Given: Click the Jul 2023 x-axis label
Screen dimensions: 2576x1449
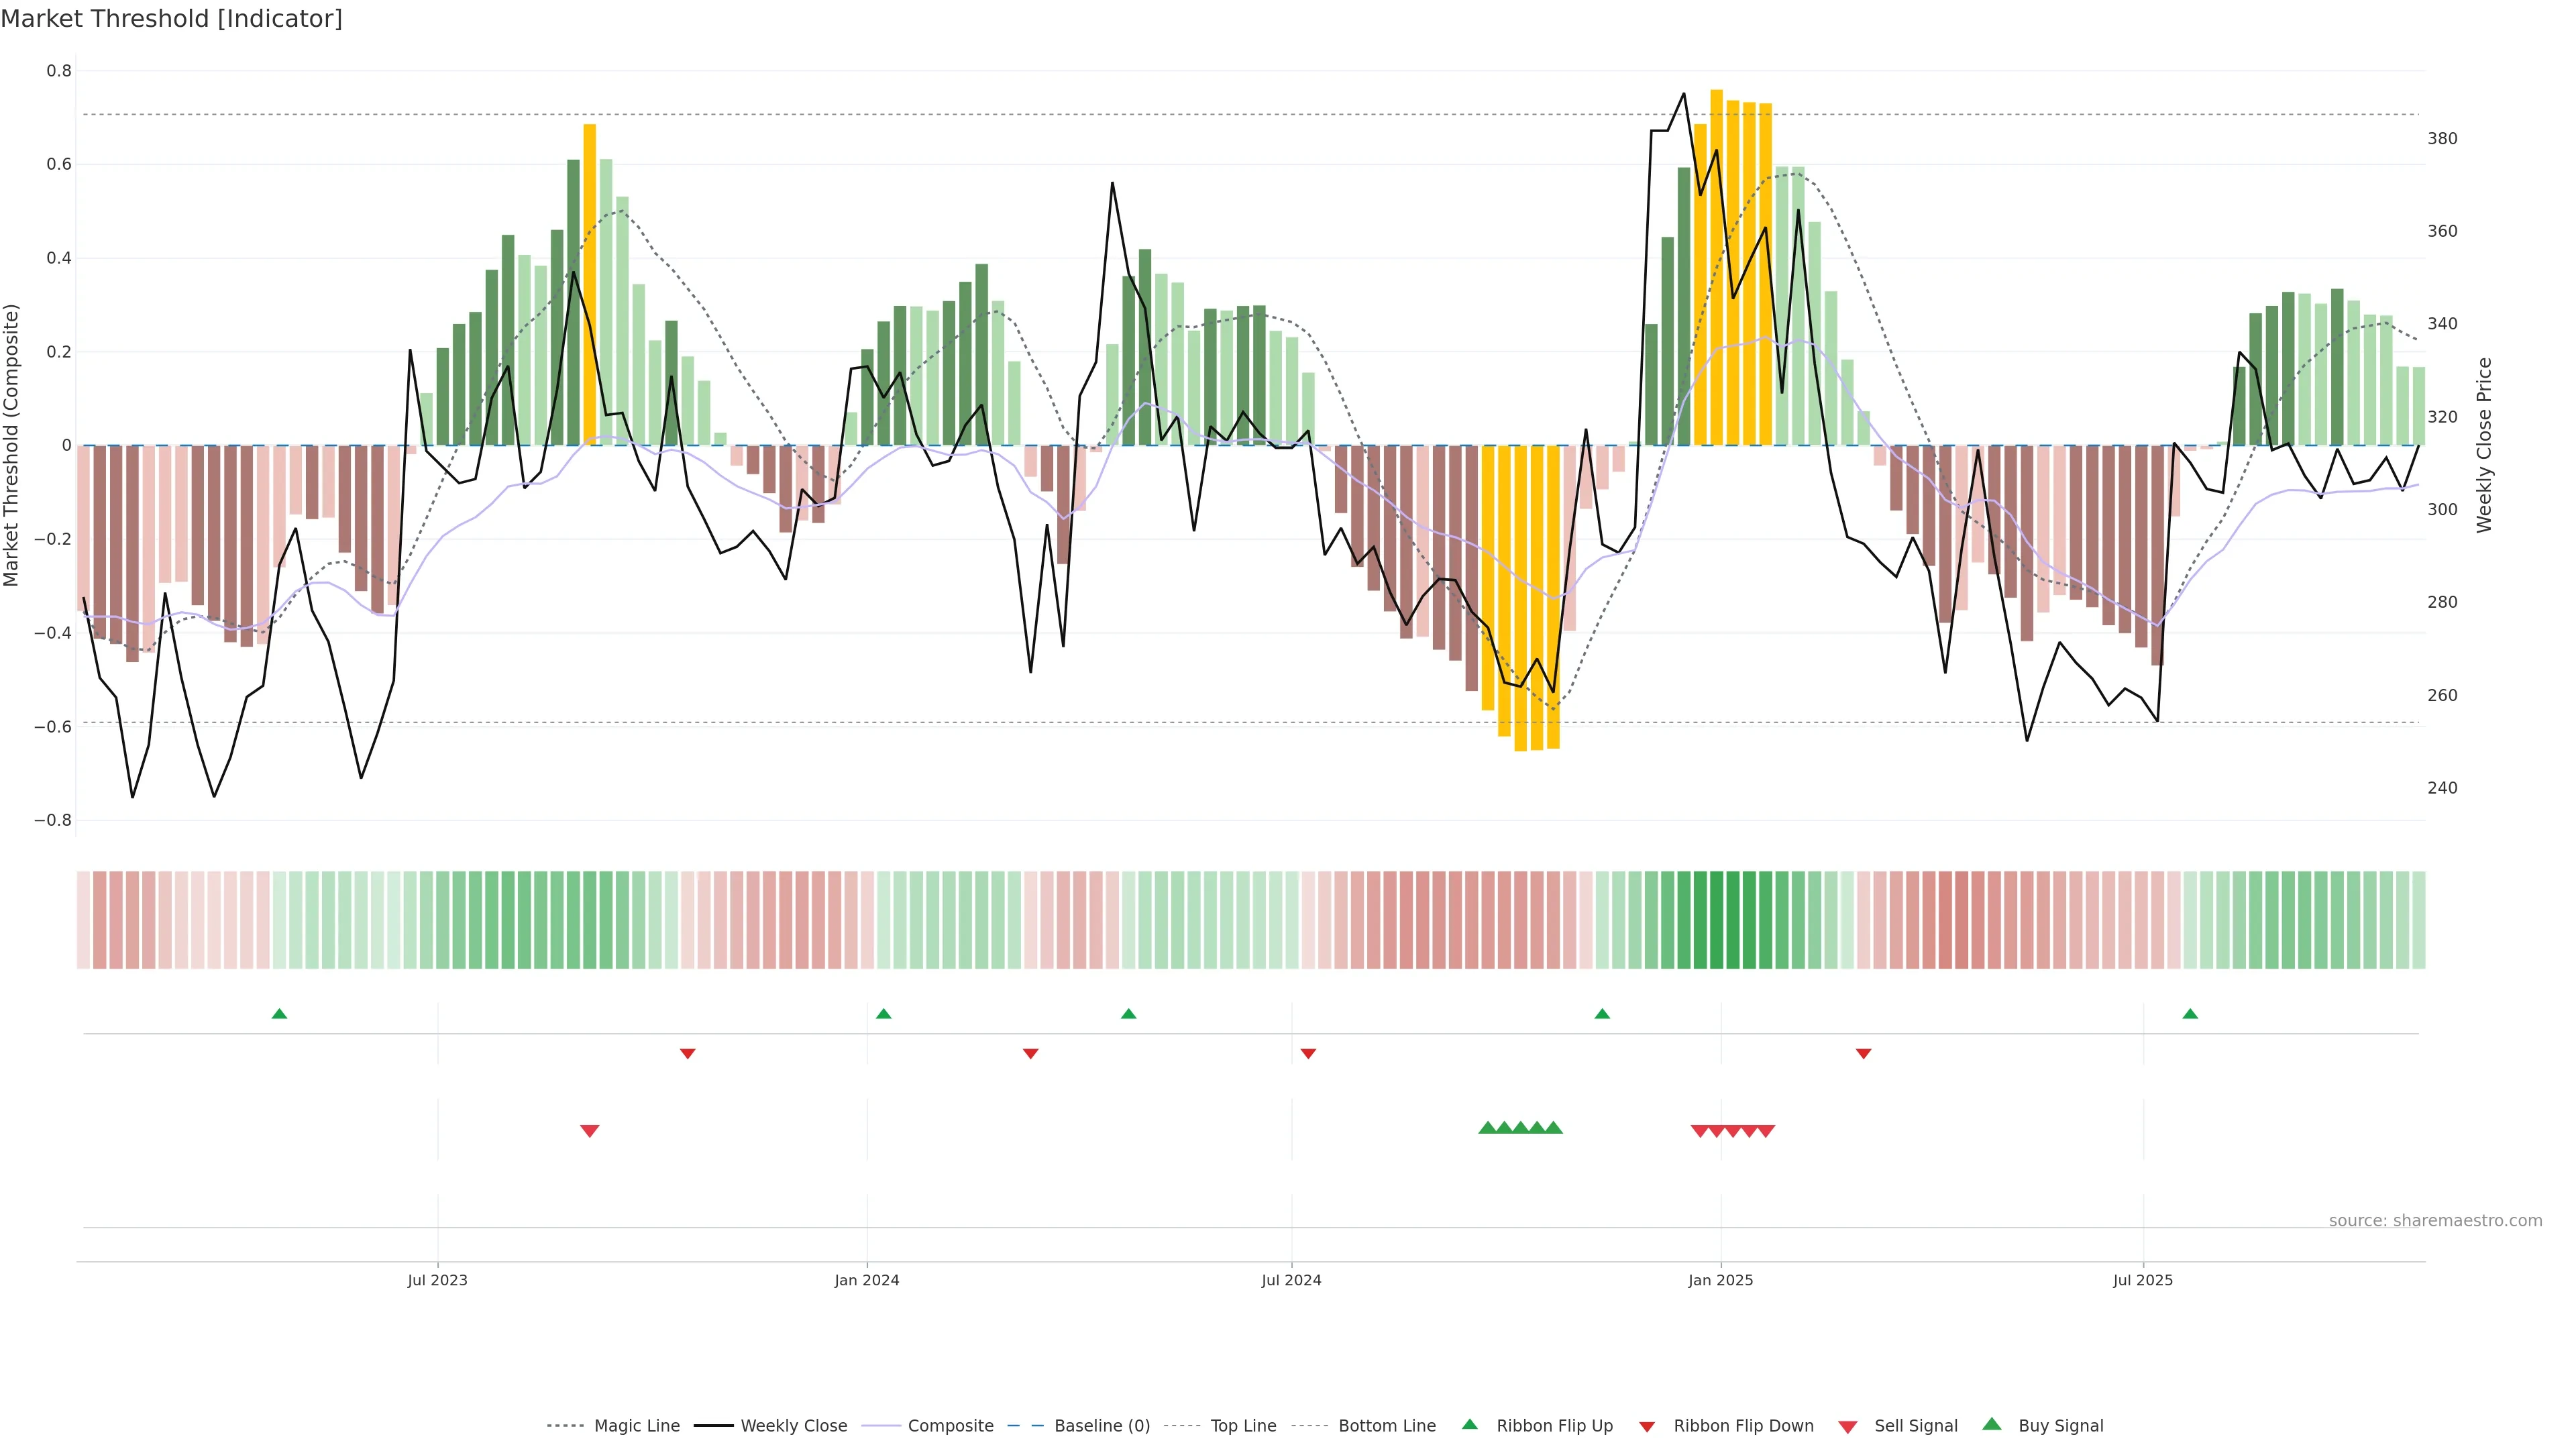Looking at the screenshot, I should pos(437,1280).
